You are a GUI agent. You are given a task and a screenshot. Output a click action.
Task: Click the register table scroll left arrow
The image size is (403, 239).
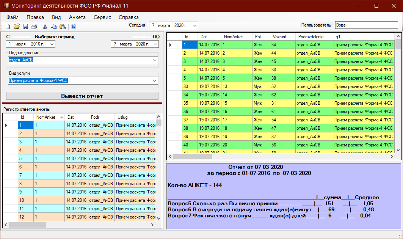6,225
